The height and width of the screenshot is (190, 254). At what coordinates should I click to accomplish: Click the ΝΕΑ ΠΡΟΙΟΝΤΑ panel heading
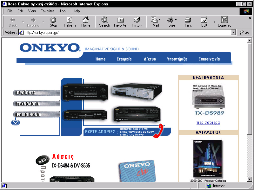(208, 78)
